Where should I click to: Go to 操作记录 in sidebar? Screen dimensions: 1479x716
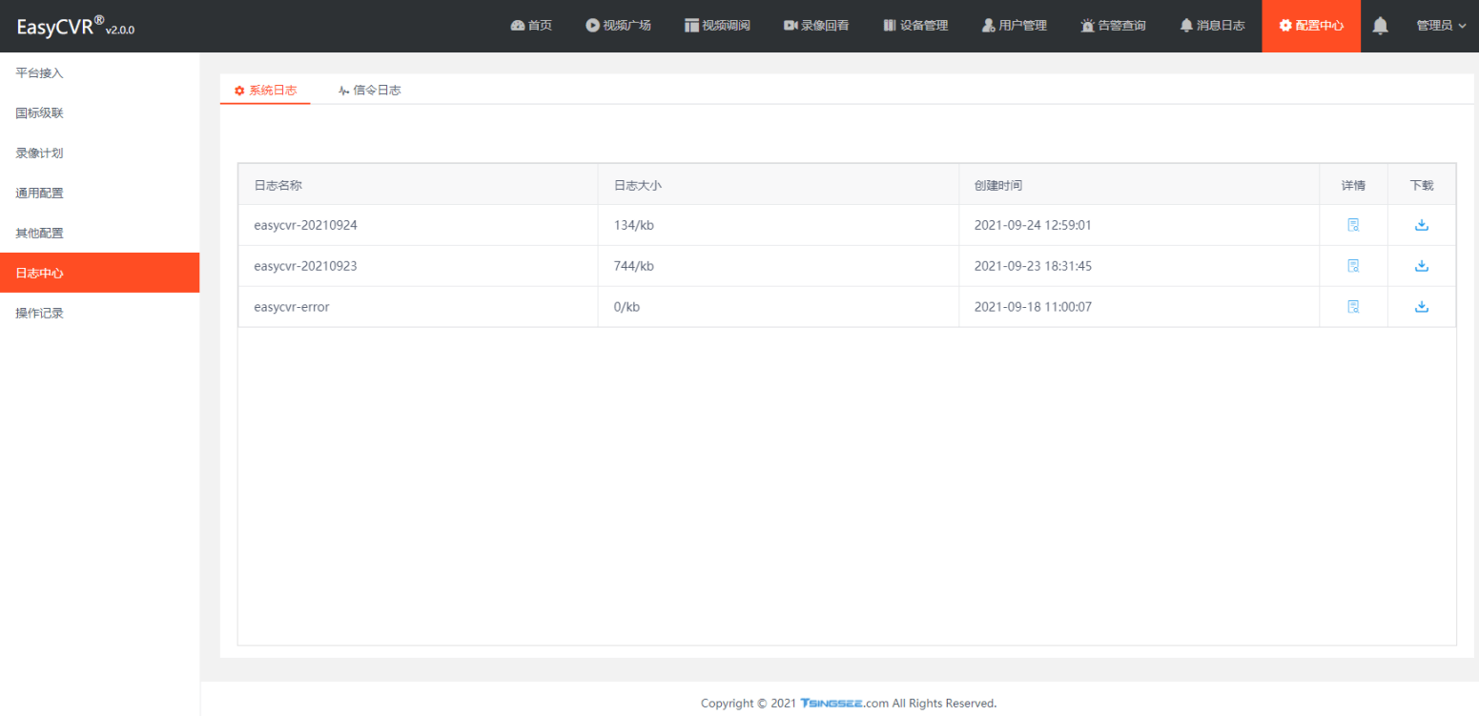click(x=40, y=313)
